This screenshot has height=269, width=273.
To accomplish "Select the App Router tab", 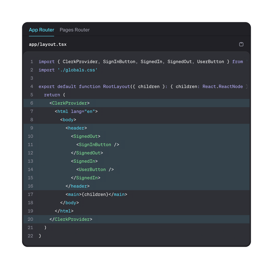I will pyautogui.click(x=41, y=30).
